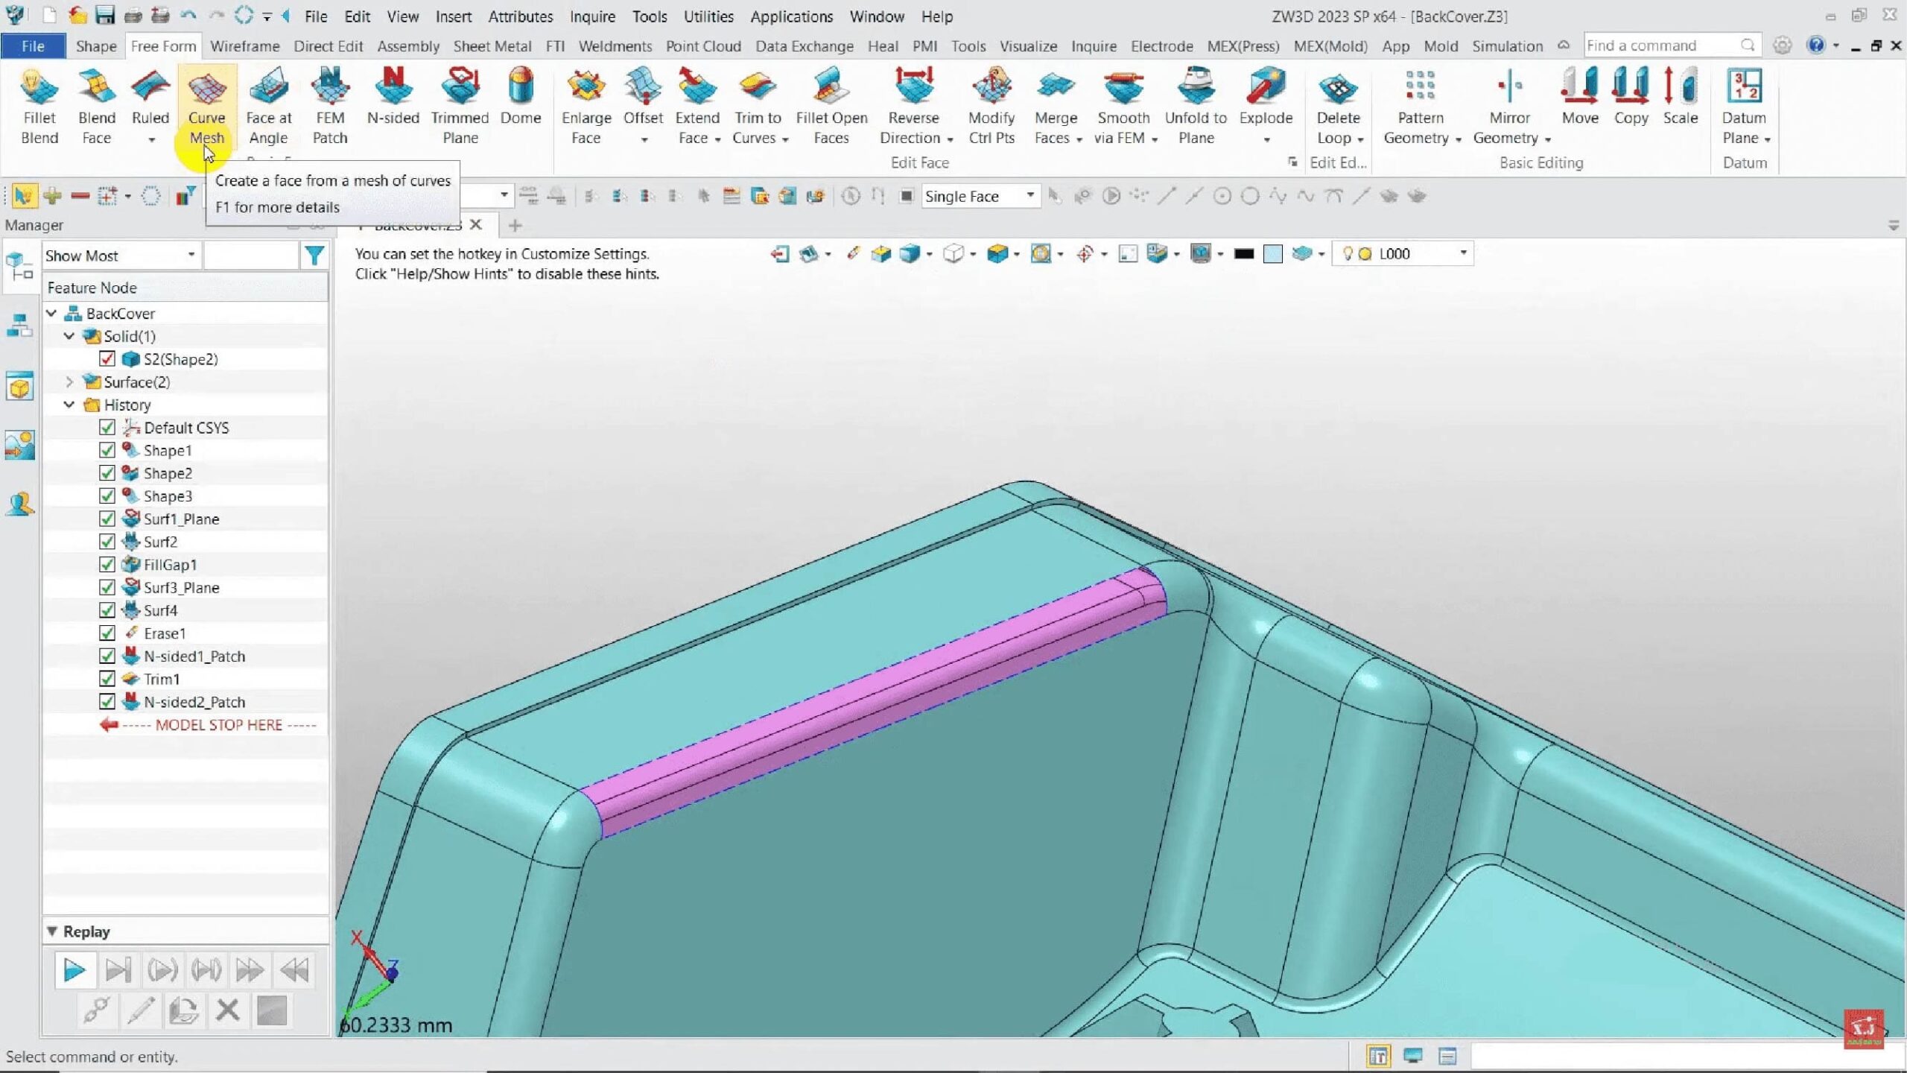The height and width of the screenshot is (1073, 1907).
Task: Open the Show Most dropdown
Action: [x=191, y=256]
